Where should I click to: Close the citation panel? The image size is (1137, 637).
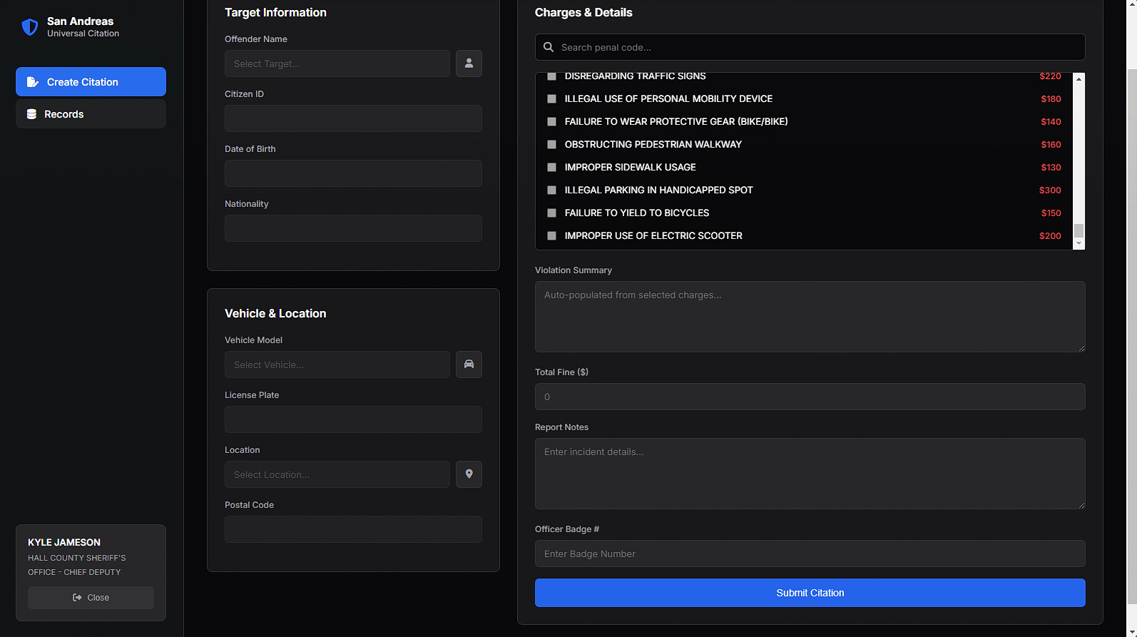pyautogui.click(x=91, y=598)
